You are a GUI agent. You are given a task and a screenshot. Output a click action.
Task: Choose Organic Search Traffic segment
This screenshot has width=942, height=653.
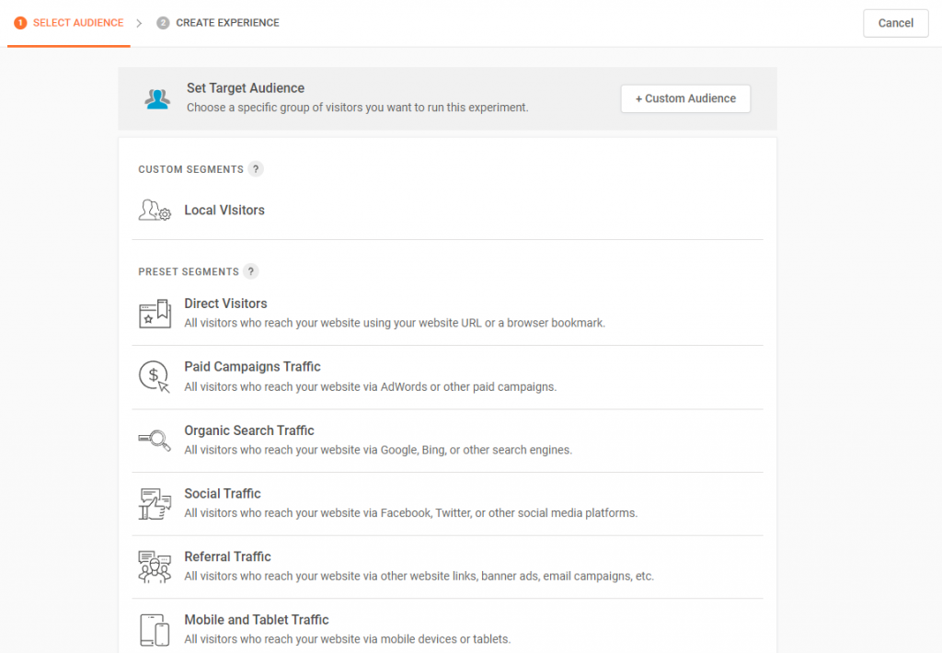point(448,441)
